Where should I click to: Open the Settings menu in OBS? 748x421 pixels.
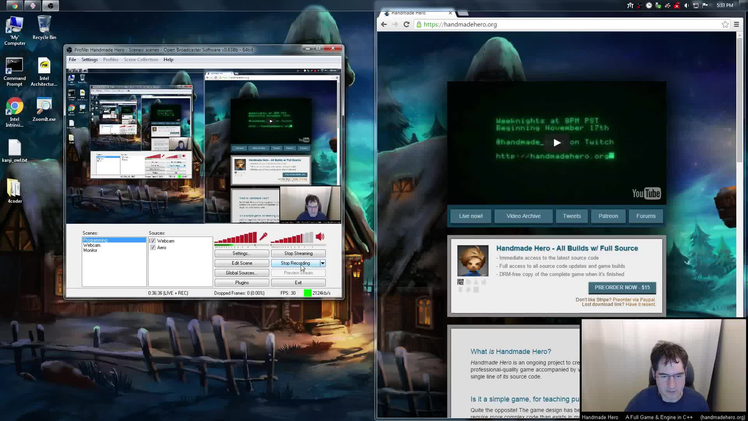pyautogui.click(x=90, y=60)
